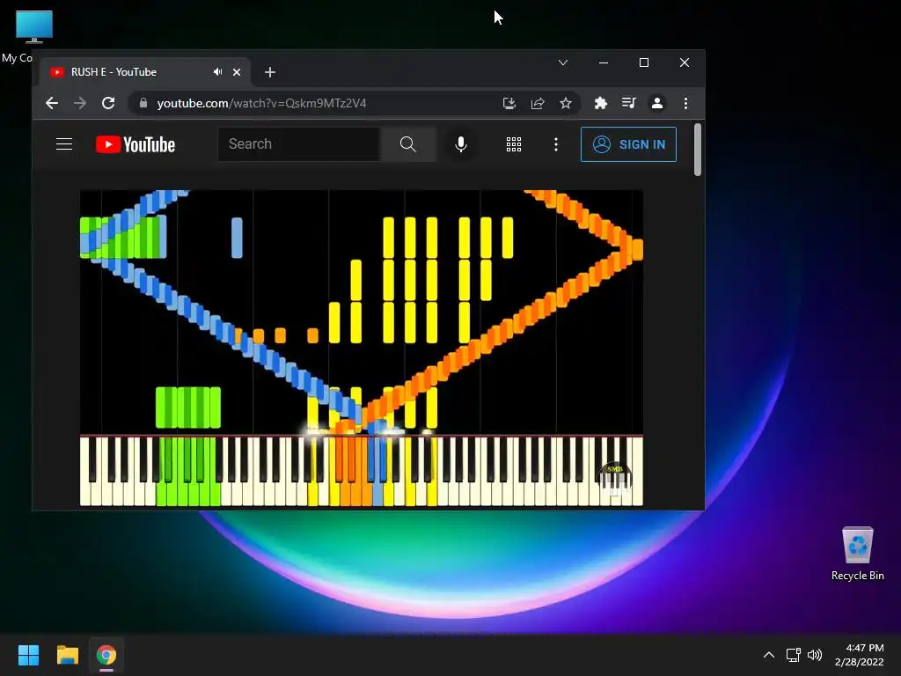
Task: Open File Explorer from the taskbar
Action: 67,655
